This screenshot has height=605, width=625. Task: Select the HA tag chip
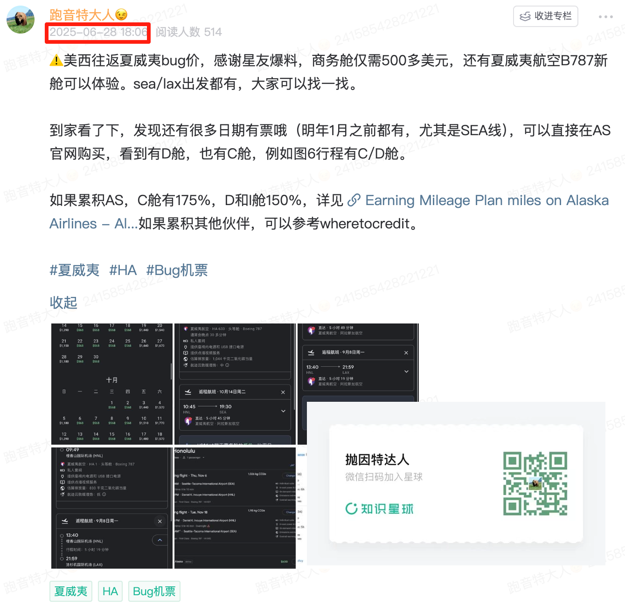click(x=110, y=591)
